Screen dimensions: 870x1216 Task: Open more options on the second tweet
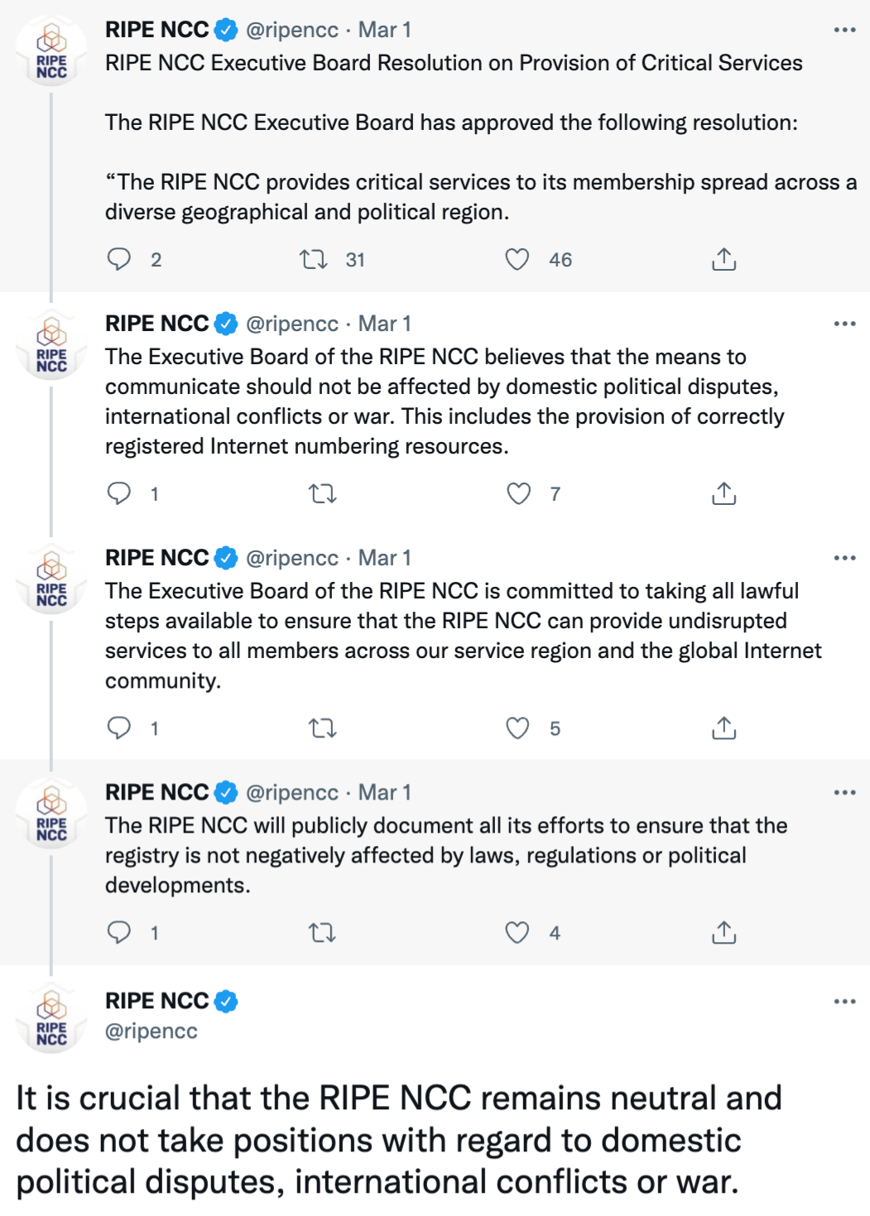tap(844, 324)
